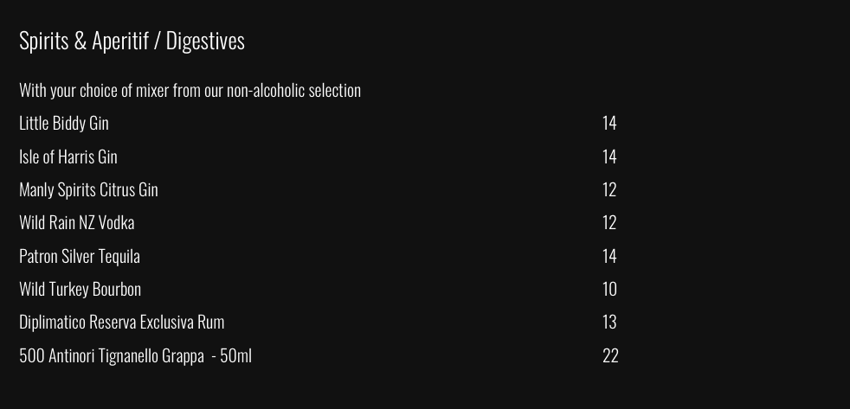Click the word Digestives in the heading
Image resolution: width=850 pixels, height=409 pixels.
click(205, 41)
